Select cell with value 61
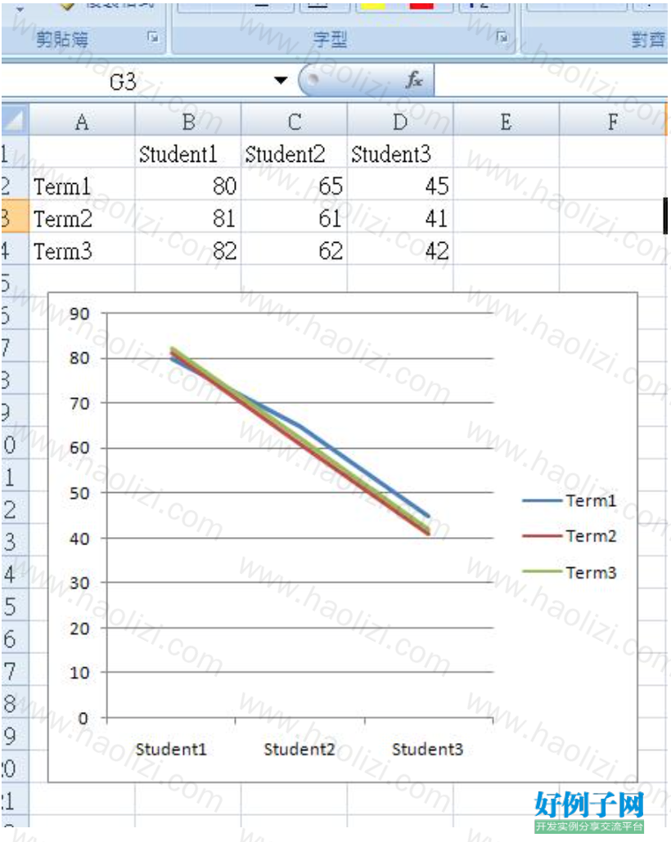Screen dimensions: 671x842 pos(294,217)
